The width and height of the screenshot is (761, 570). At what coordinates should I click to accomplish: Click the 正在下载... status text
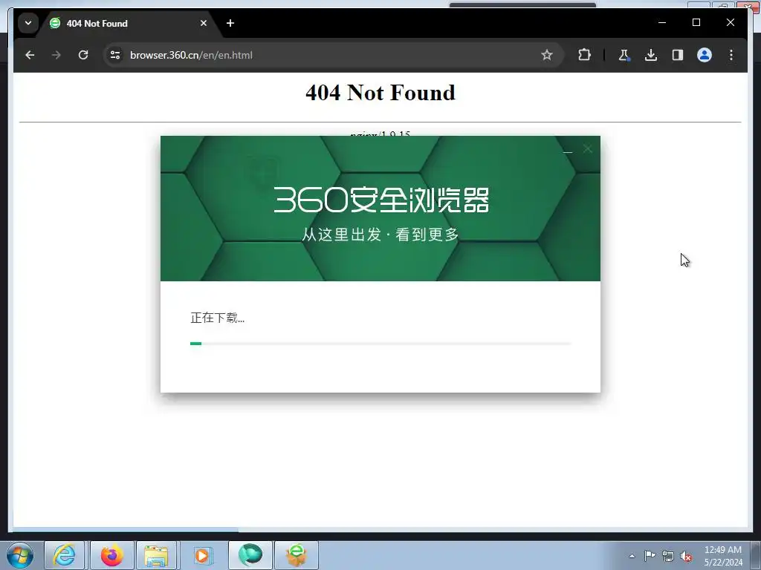tap(218, 318)
